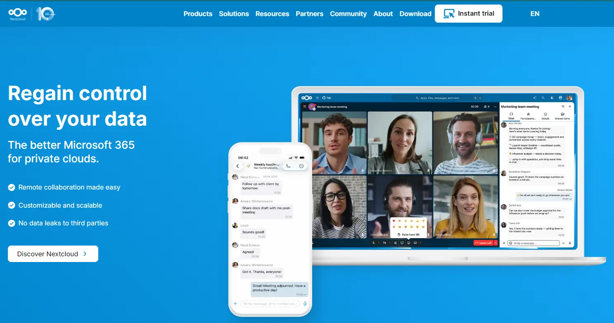The image size is (614, 323).
Task: Click the 10th anniversary badge icon
Action: click(45, 14)
